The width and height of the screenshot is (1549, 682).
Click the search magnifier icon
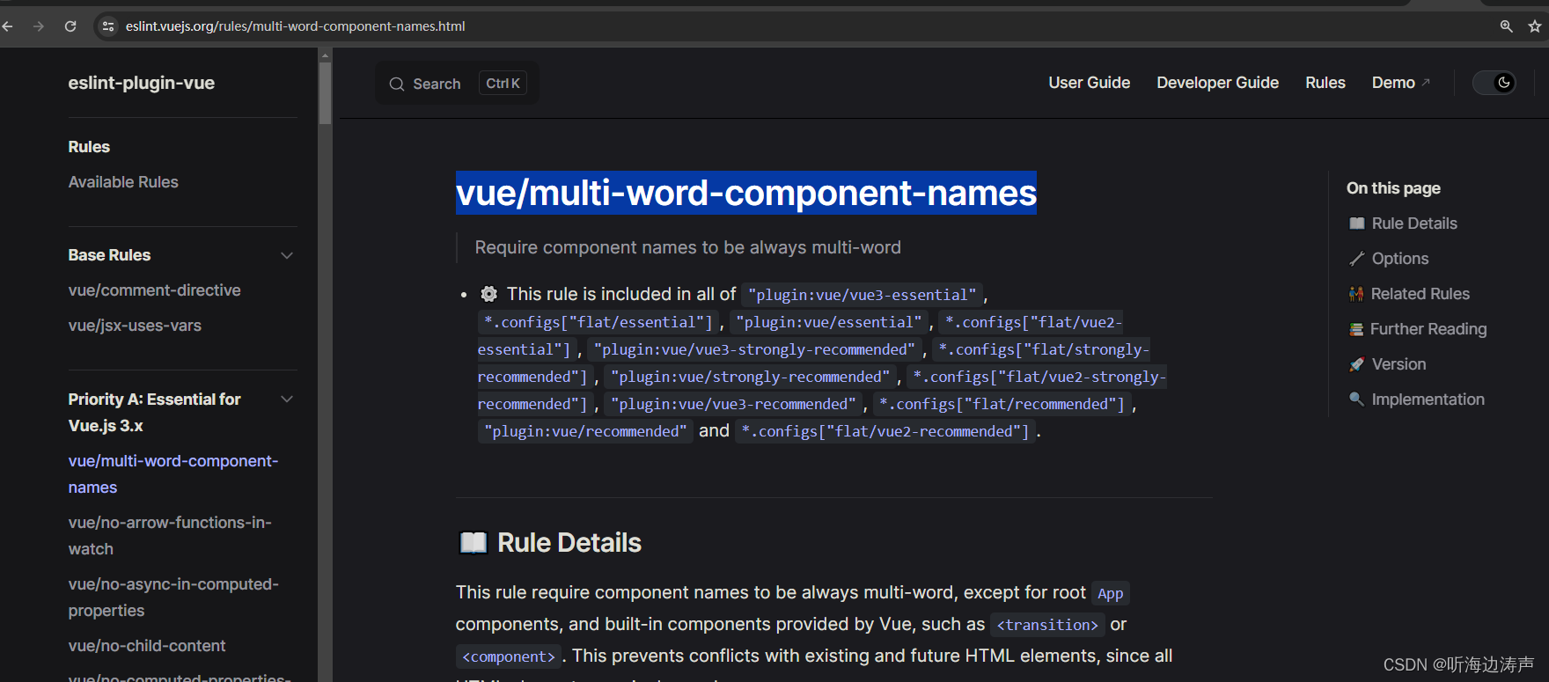397,84
